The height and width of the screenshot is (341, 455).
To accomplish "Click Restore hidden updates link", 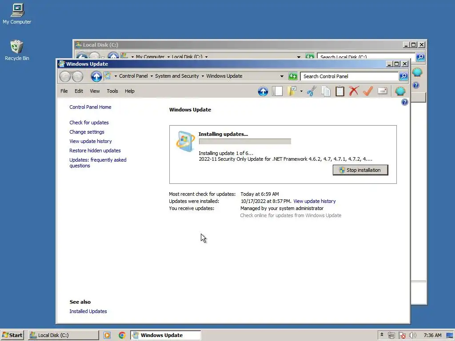I will click(95, 151).
